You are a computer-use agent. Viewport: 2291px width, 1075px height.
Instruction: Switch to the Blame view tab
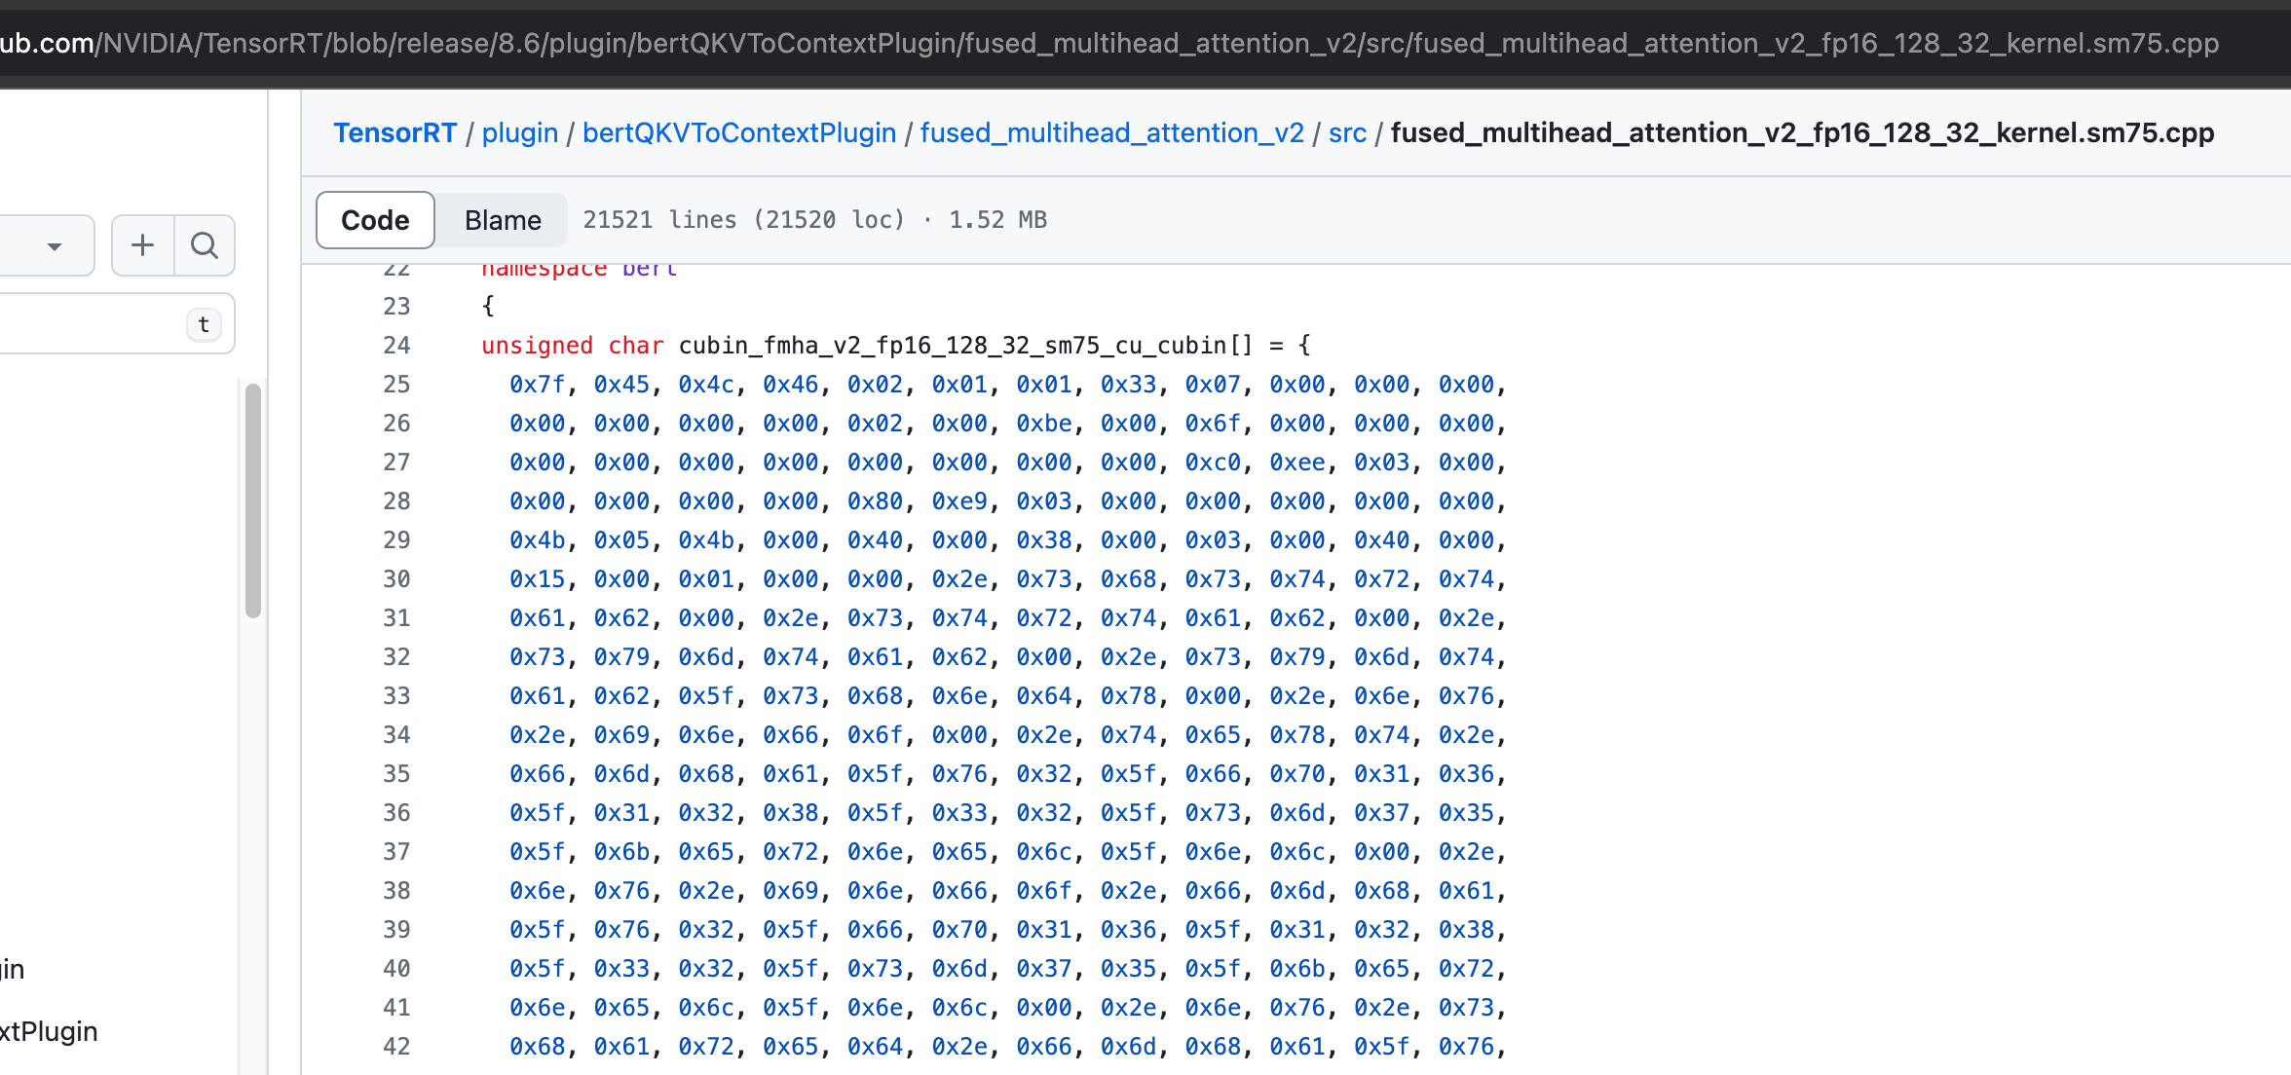(x=502, y=220)
